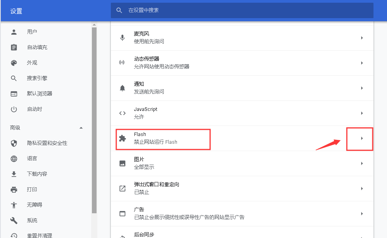Click the 在设置中搜索 search field
This screenshot has height=238, width=387.
click(242, 10)
